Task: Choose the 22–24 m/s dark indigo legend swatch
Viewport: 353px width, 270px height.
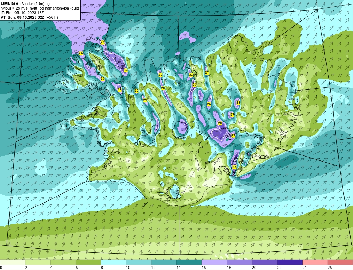Action: tap(290, 262)
